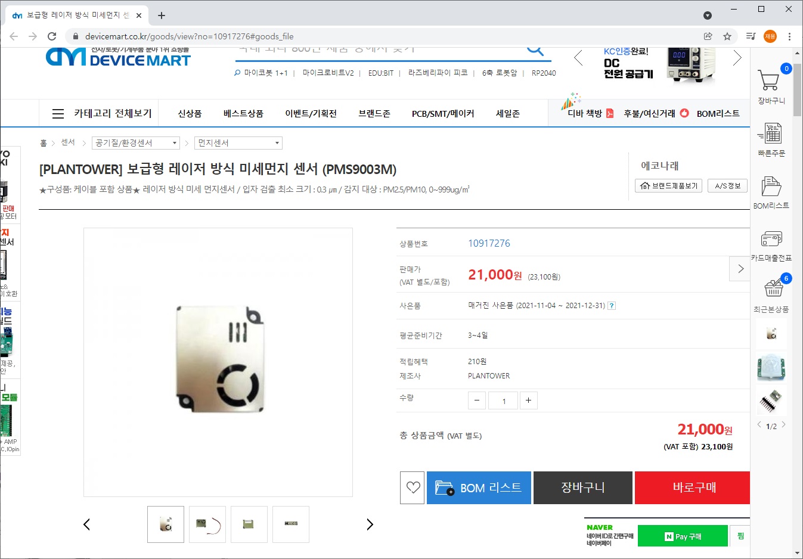Screen dimensions: 803x559
Task: Click the green Naver Pay 구매 button
Action: click(683, 536)
